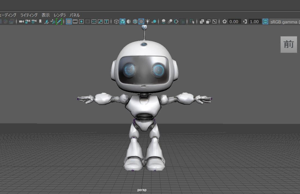Click the persp camera name label
This screenshot has width=300, height=194.
coord(142,190)
